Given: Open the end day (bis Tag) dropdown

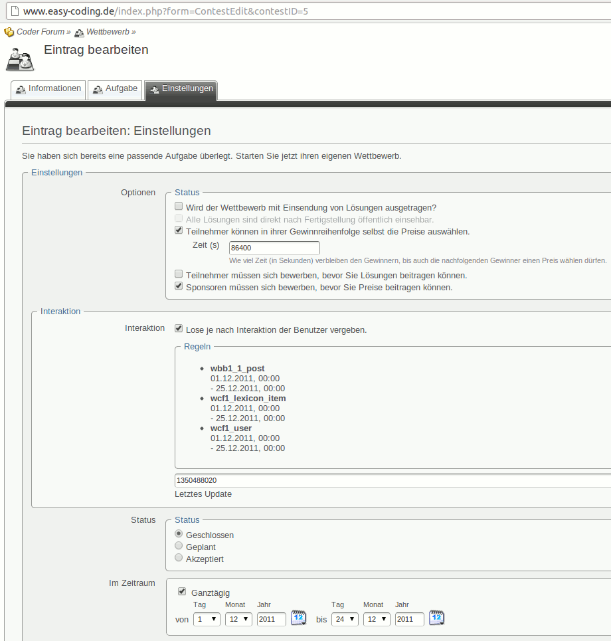Looking at the screenshot, I should click(x=345, y=619).
